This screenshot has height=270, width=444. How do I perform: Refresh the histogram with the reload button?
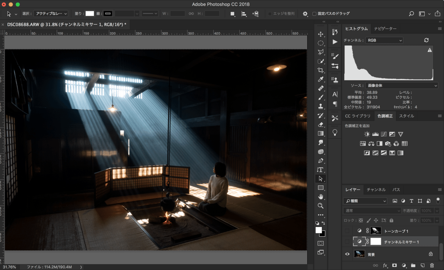426,40
